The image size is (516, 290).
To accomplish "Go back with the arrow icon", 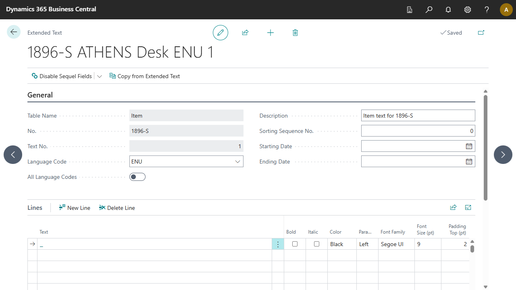I will pos(14,32).
